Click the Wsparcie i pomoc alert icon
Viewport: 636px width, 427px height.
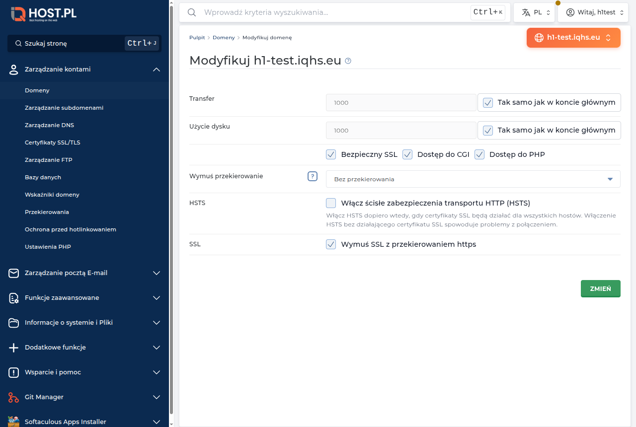click(x=14, y=372)
